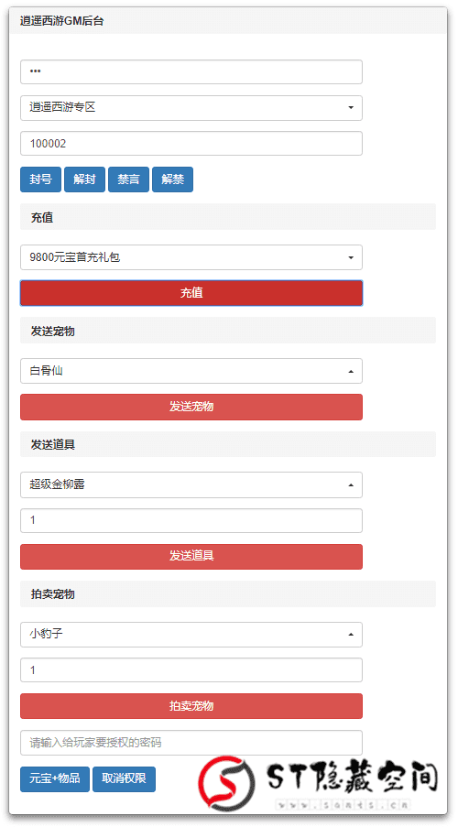This screenshot has height=827, width=458.
Task: Expand the 白骨仙 pet selection dropdown
Action: click(x=191, y=371)
